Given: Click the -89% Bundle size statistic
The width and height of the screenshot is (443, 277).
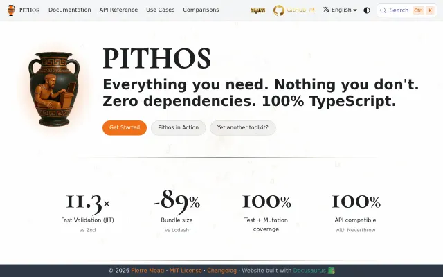Looking at the screenshot, I should (x=177, y=211).
